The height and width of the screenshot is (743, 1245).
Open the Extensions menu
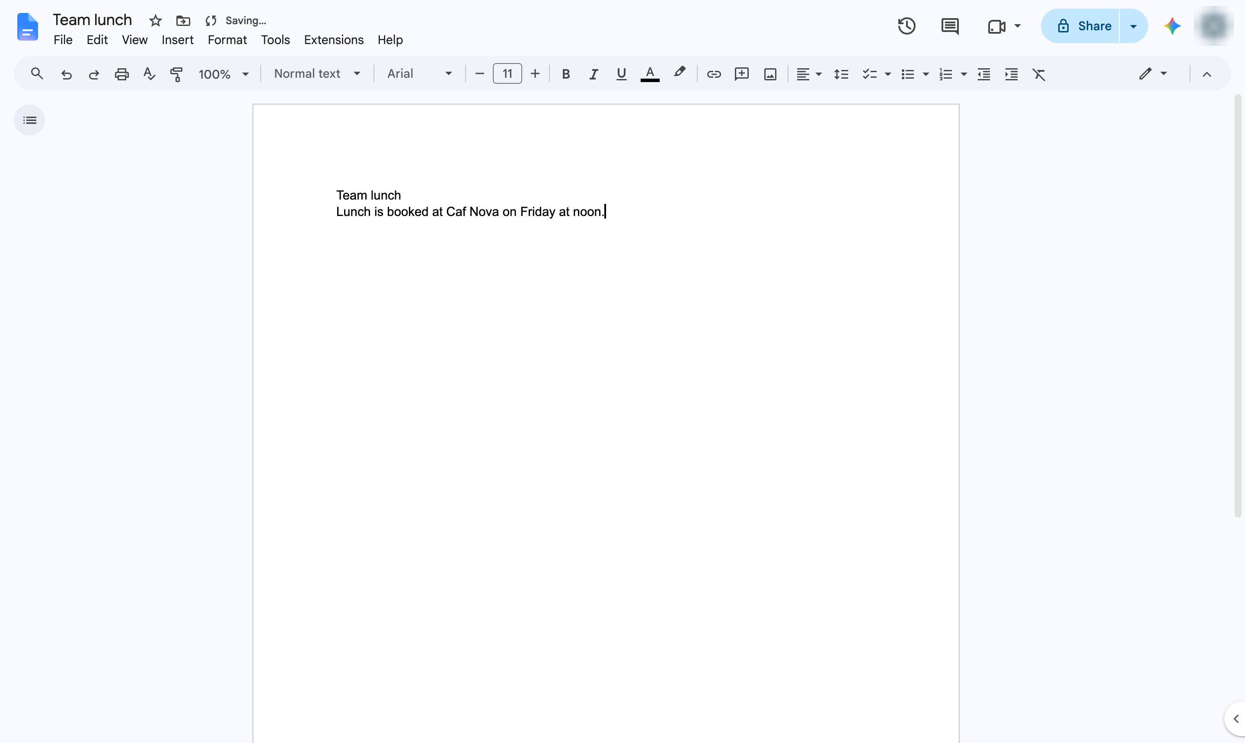pyautogui.click(x=334, y=40)
